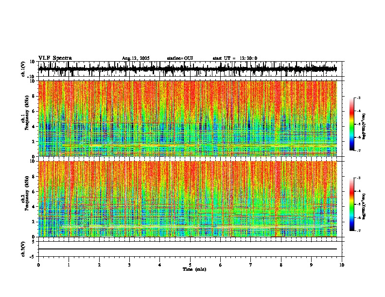Click the "2" tick on ch.1 frequency axis

tap(34, 141)
